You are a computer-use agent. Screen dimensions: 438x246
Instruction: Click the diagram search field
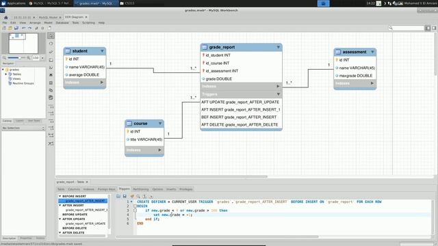click(406, 28)
